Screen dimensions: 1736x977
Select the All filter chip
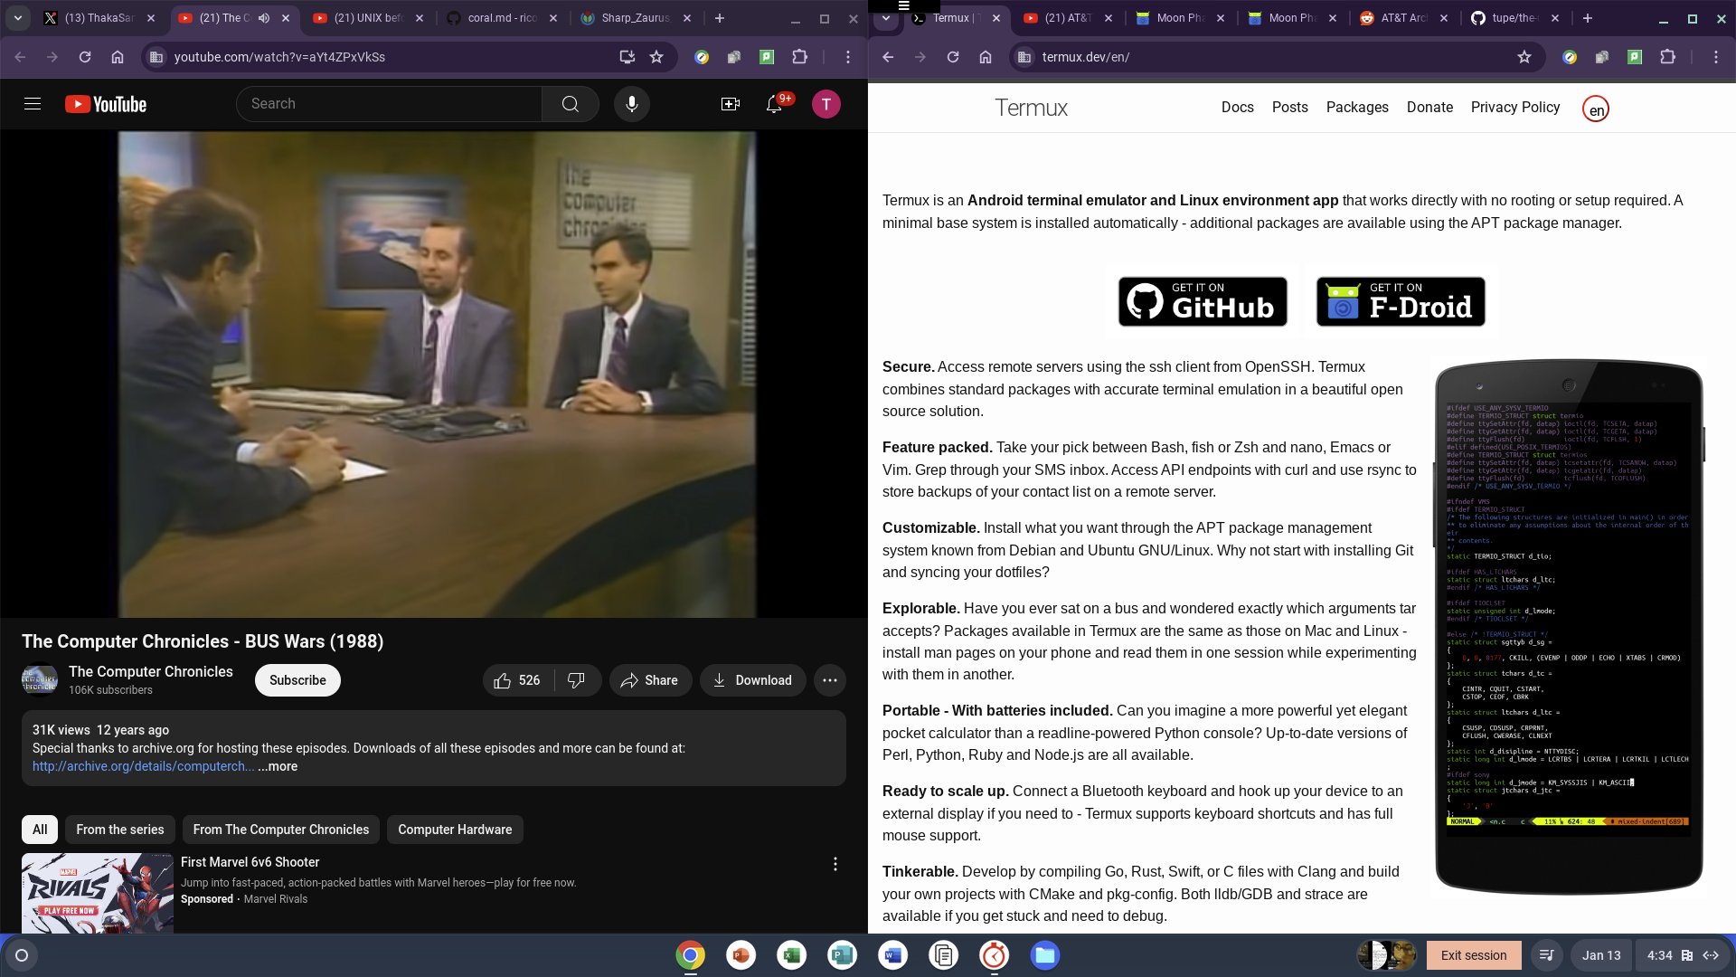(x=40, y=830)
